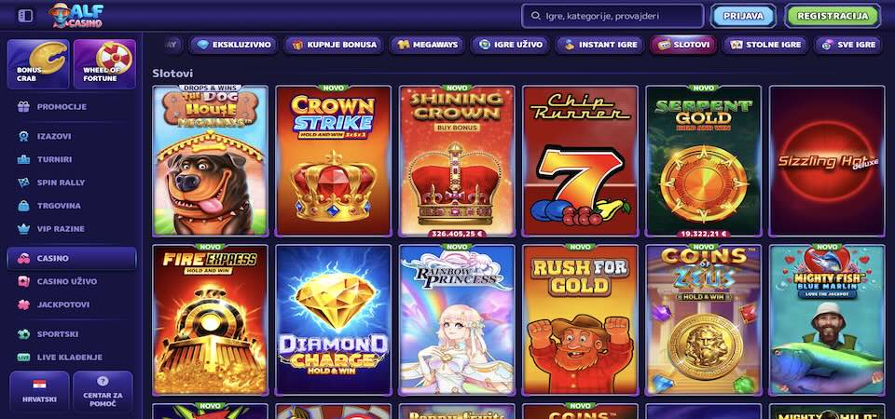The image size is (895, 419).
Task: Open VIP Razine crown icon
Action: (23, 229)
